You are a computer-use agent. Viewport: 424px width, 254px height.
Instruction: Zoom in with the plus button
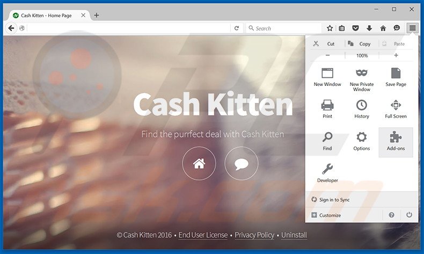pos(396,55)
